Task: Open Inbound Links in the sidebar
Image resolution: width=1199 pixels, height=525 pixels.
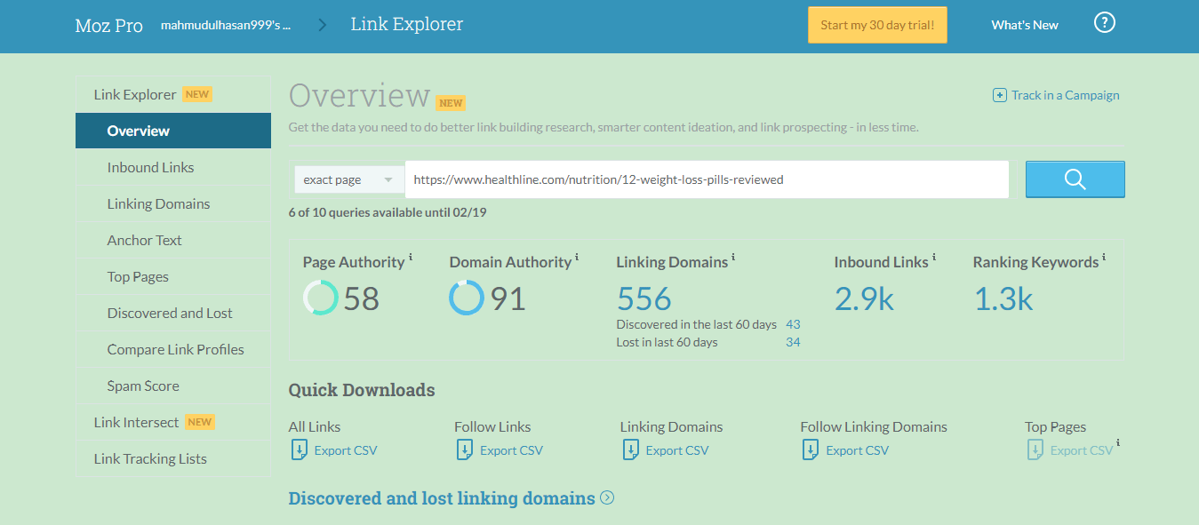Action: [x=173, y=167]
